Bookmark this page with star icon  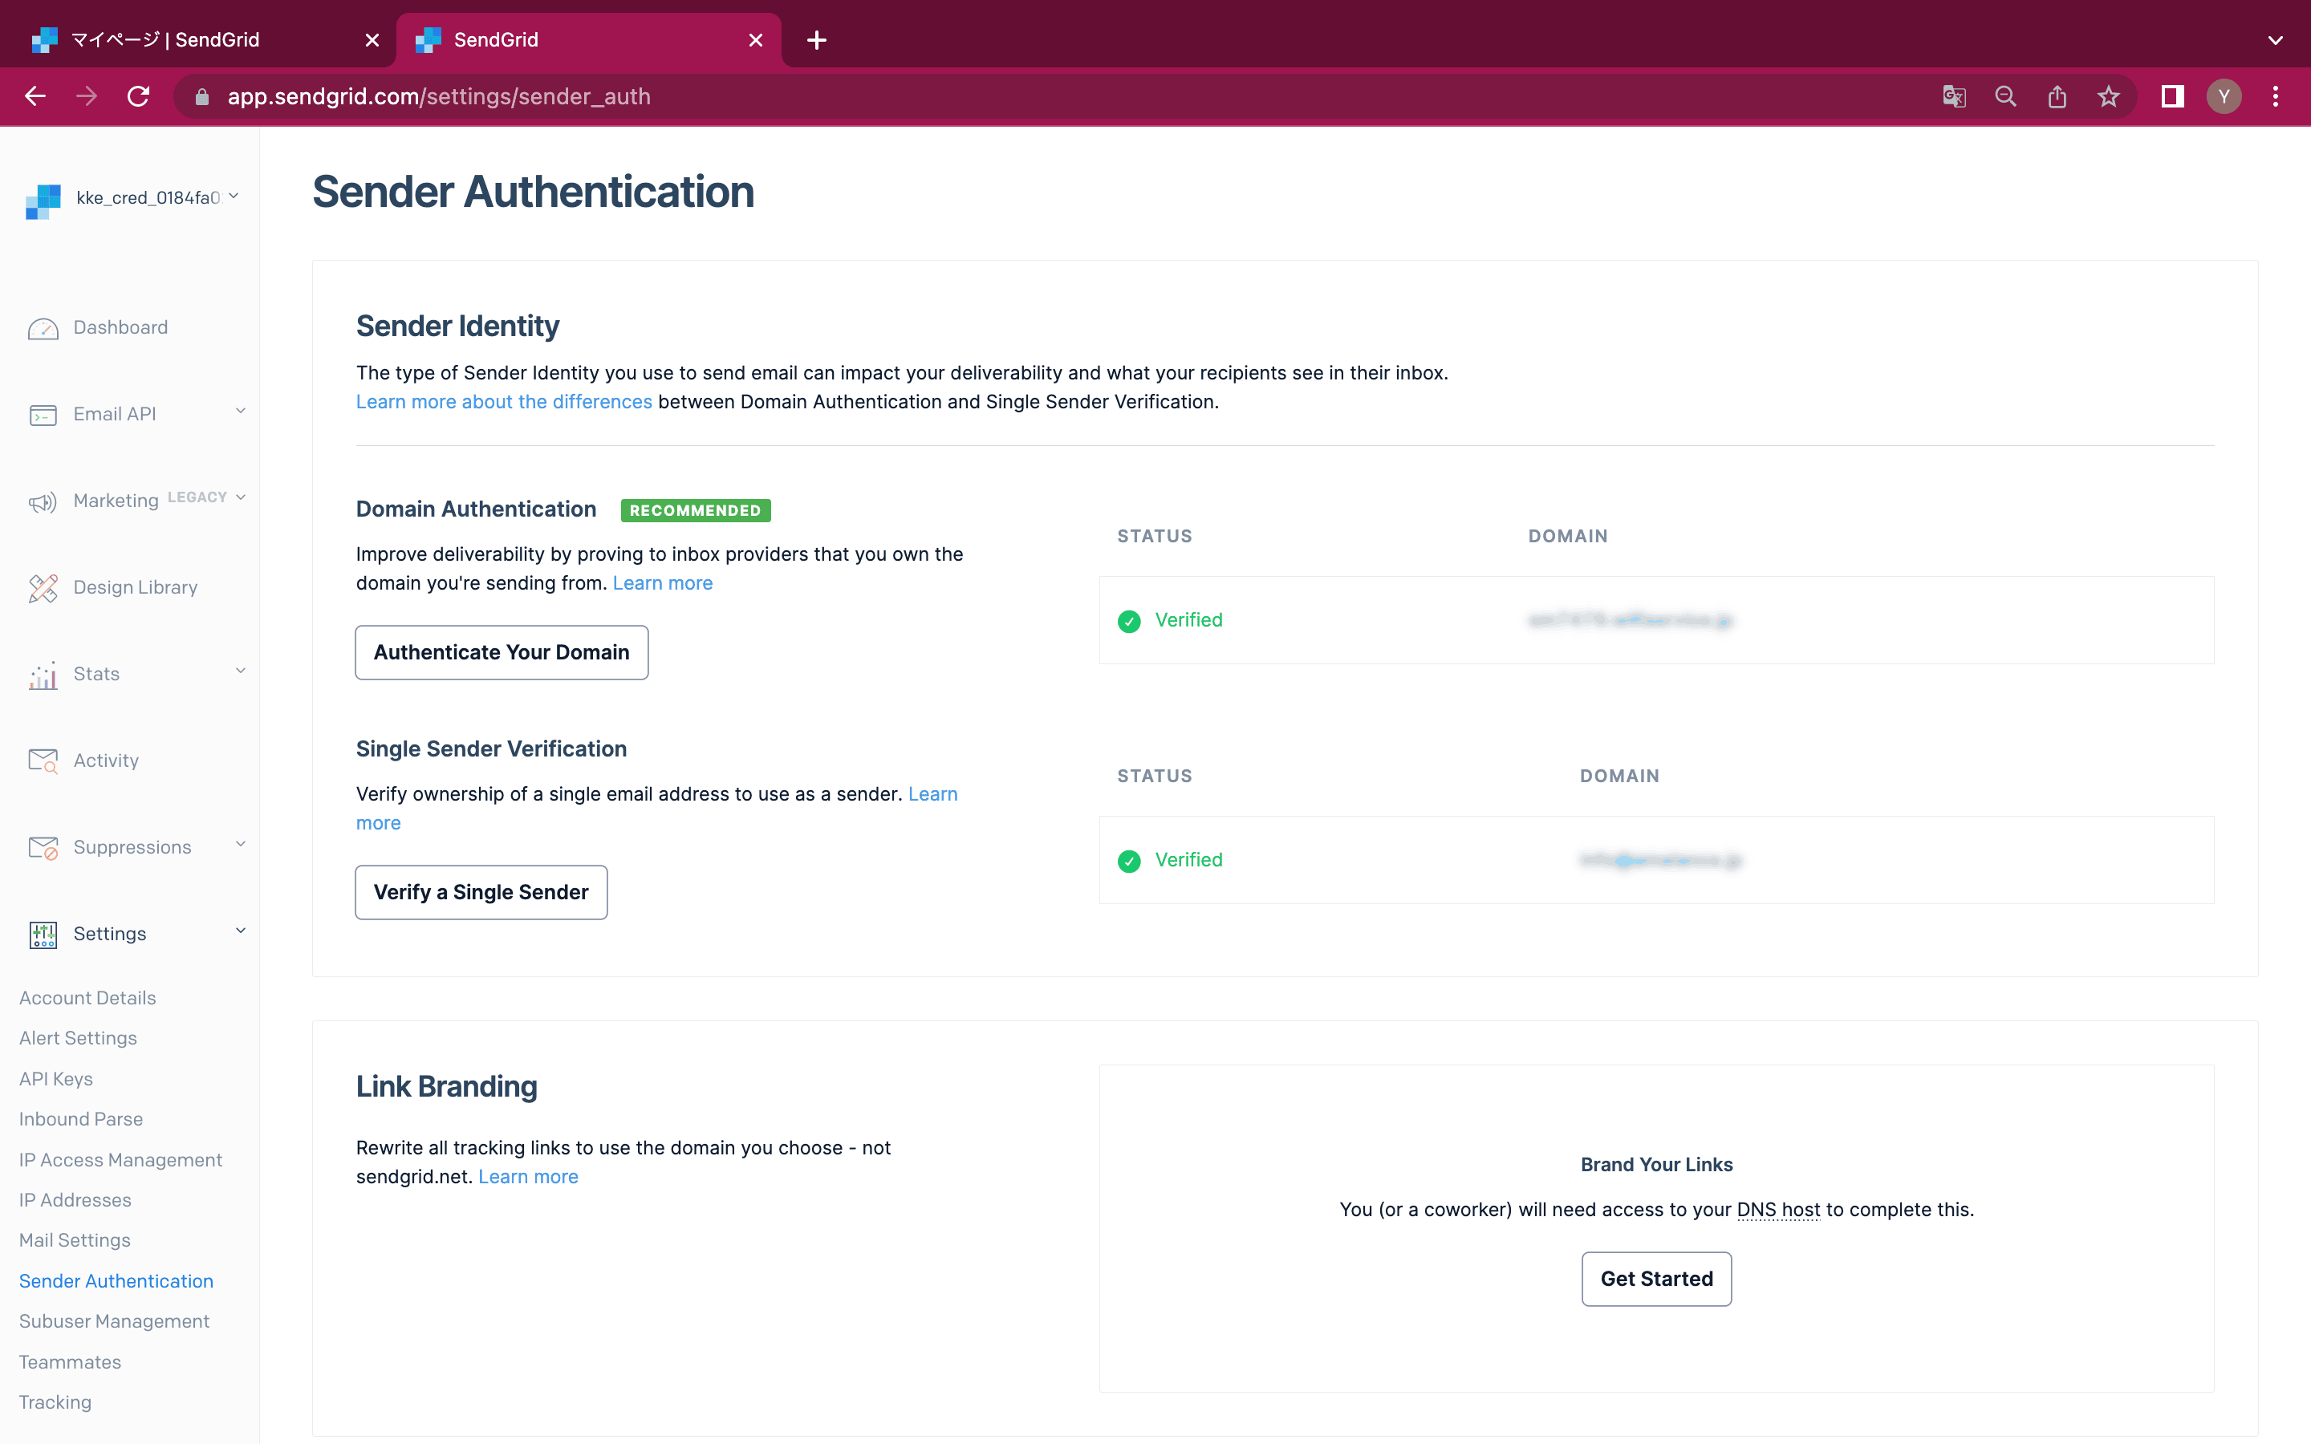click(x=2109, y=96)
